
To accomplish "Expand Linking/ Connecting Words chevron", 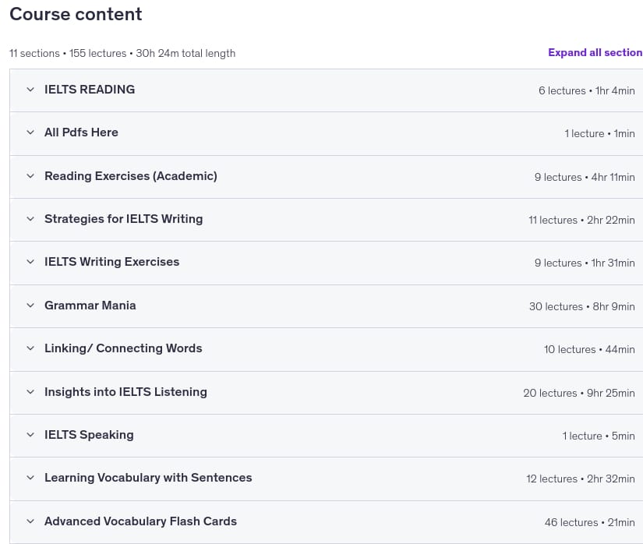I will 30,348.
